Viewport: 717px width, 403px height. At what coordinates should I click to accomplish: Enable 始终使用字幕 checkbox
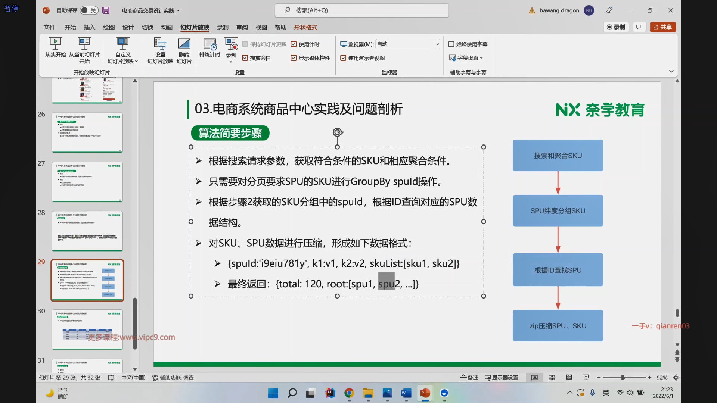point(451,44)
